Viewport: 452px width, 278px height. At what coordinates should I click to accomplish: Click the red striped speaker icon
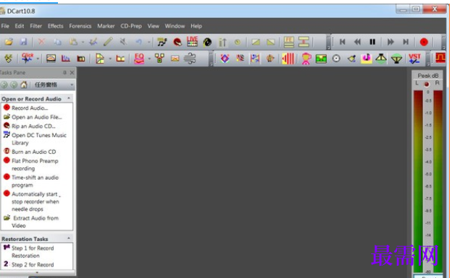point(288,58)
